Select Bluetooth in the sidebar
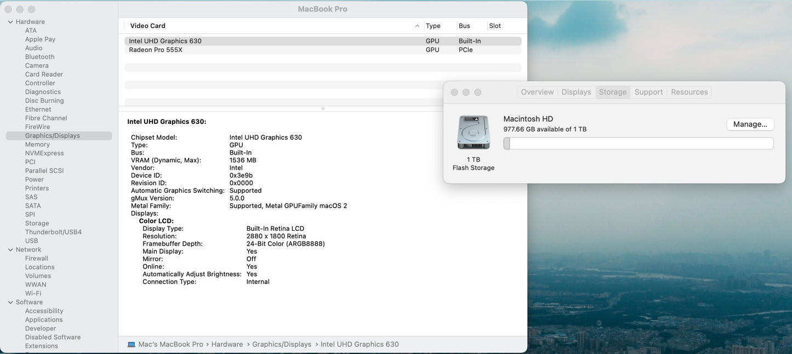This screenshot has width=792, height=354. point(39,56)
